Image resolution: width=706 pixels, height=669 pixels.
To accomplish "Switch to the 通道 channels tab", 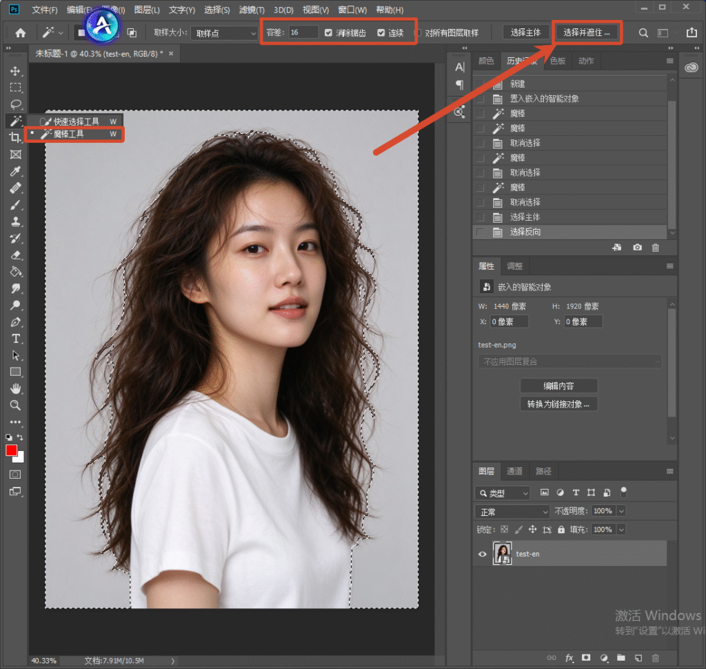I will [x=514, y=471].
